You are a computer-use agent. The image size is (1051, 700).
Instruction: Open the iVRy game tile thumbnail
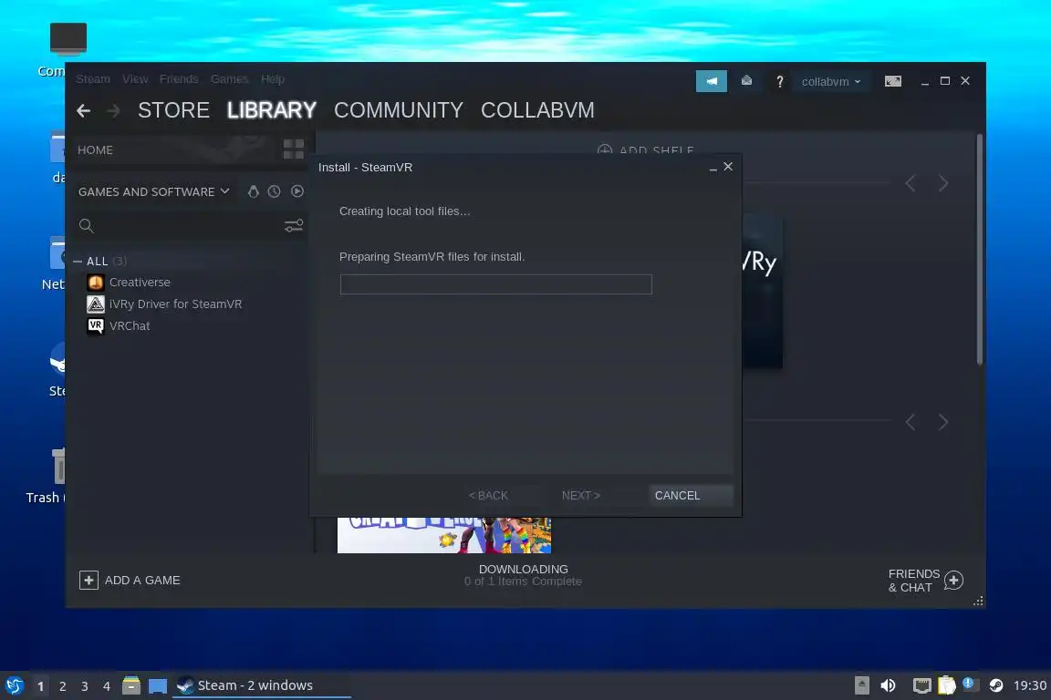(762, 290)
